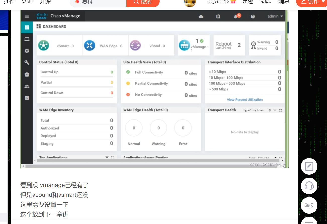
Task: Click the line '这个放到下一章讲'
Action: click(44, 214)
